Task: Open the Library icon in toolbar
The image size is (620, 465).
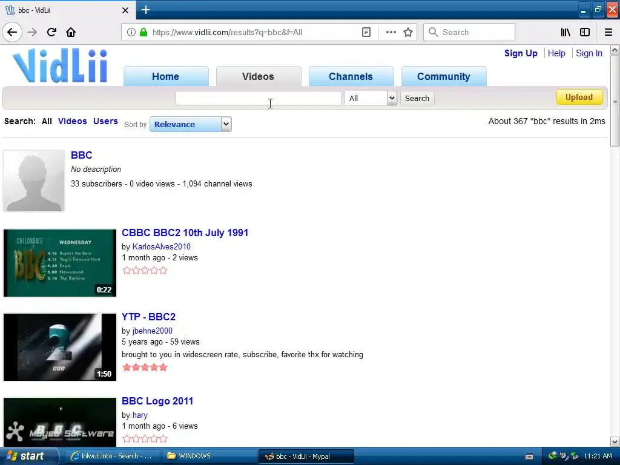Action: (566, 32)
